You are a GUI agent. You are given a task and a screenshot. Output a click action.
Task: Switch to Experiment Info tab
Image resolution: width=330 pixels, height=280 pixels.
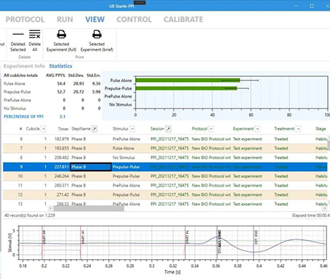click(x=24, y=66)
